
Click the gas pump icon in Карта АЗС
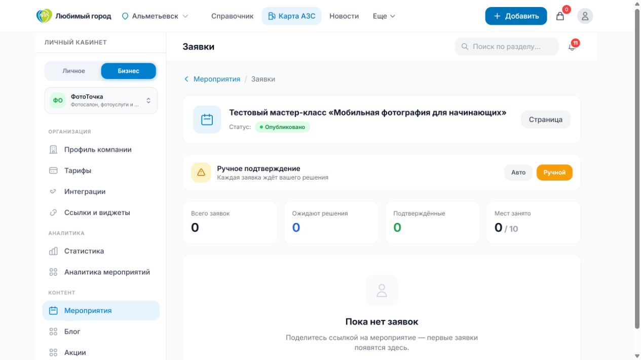tap(272, 16)
